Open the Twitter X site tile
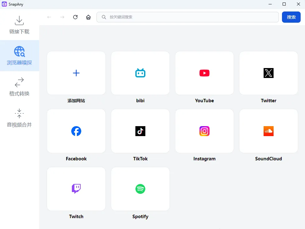305x229 pixels. click(268, 73)
